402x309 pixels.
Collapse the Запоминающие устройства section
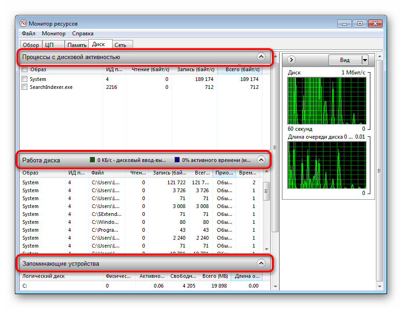point(261,263)
